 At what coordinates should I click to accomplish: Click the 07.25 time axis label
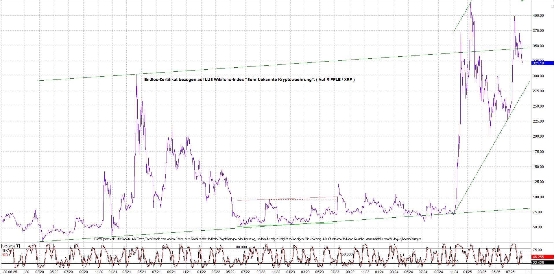tap(510, 272)
